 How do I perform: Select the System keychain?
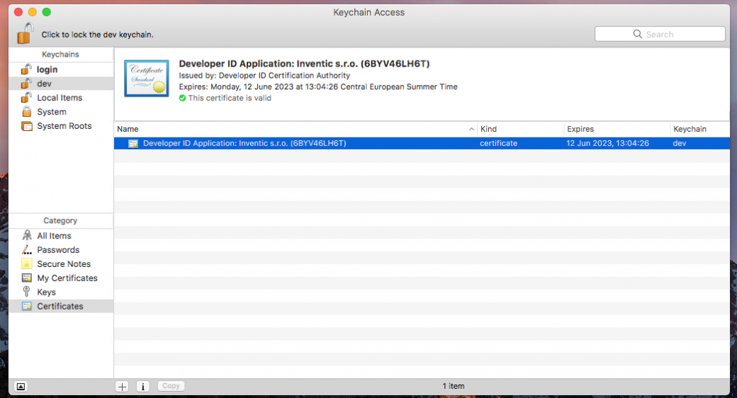(61, 112)
